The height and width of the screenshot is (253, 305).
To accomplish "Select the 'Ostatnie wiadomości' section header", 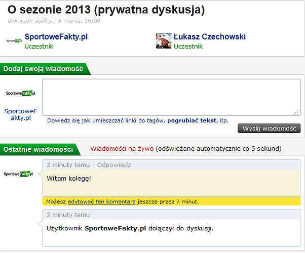I will [x=38, y=149].
